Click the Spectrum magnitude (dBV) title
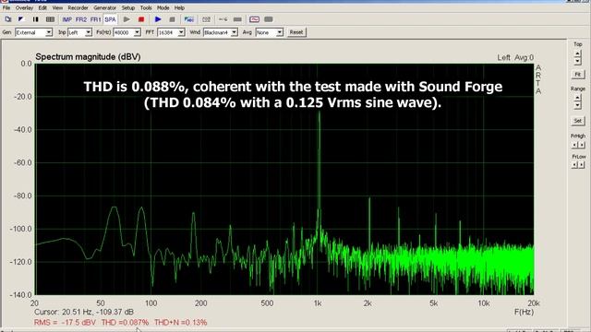This screenshot has width=591, height=332. pyautogui.click(x=88, y=57)
